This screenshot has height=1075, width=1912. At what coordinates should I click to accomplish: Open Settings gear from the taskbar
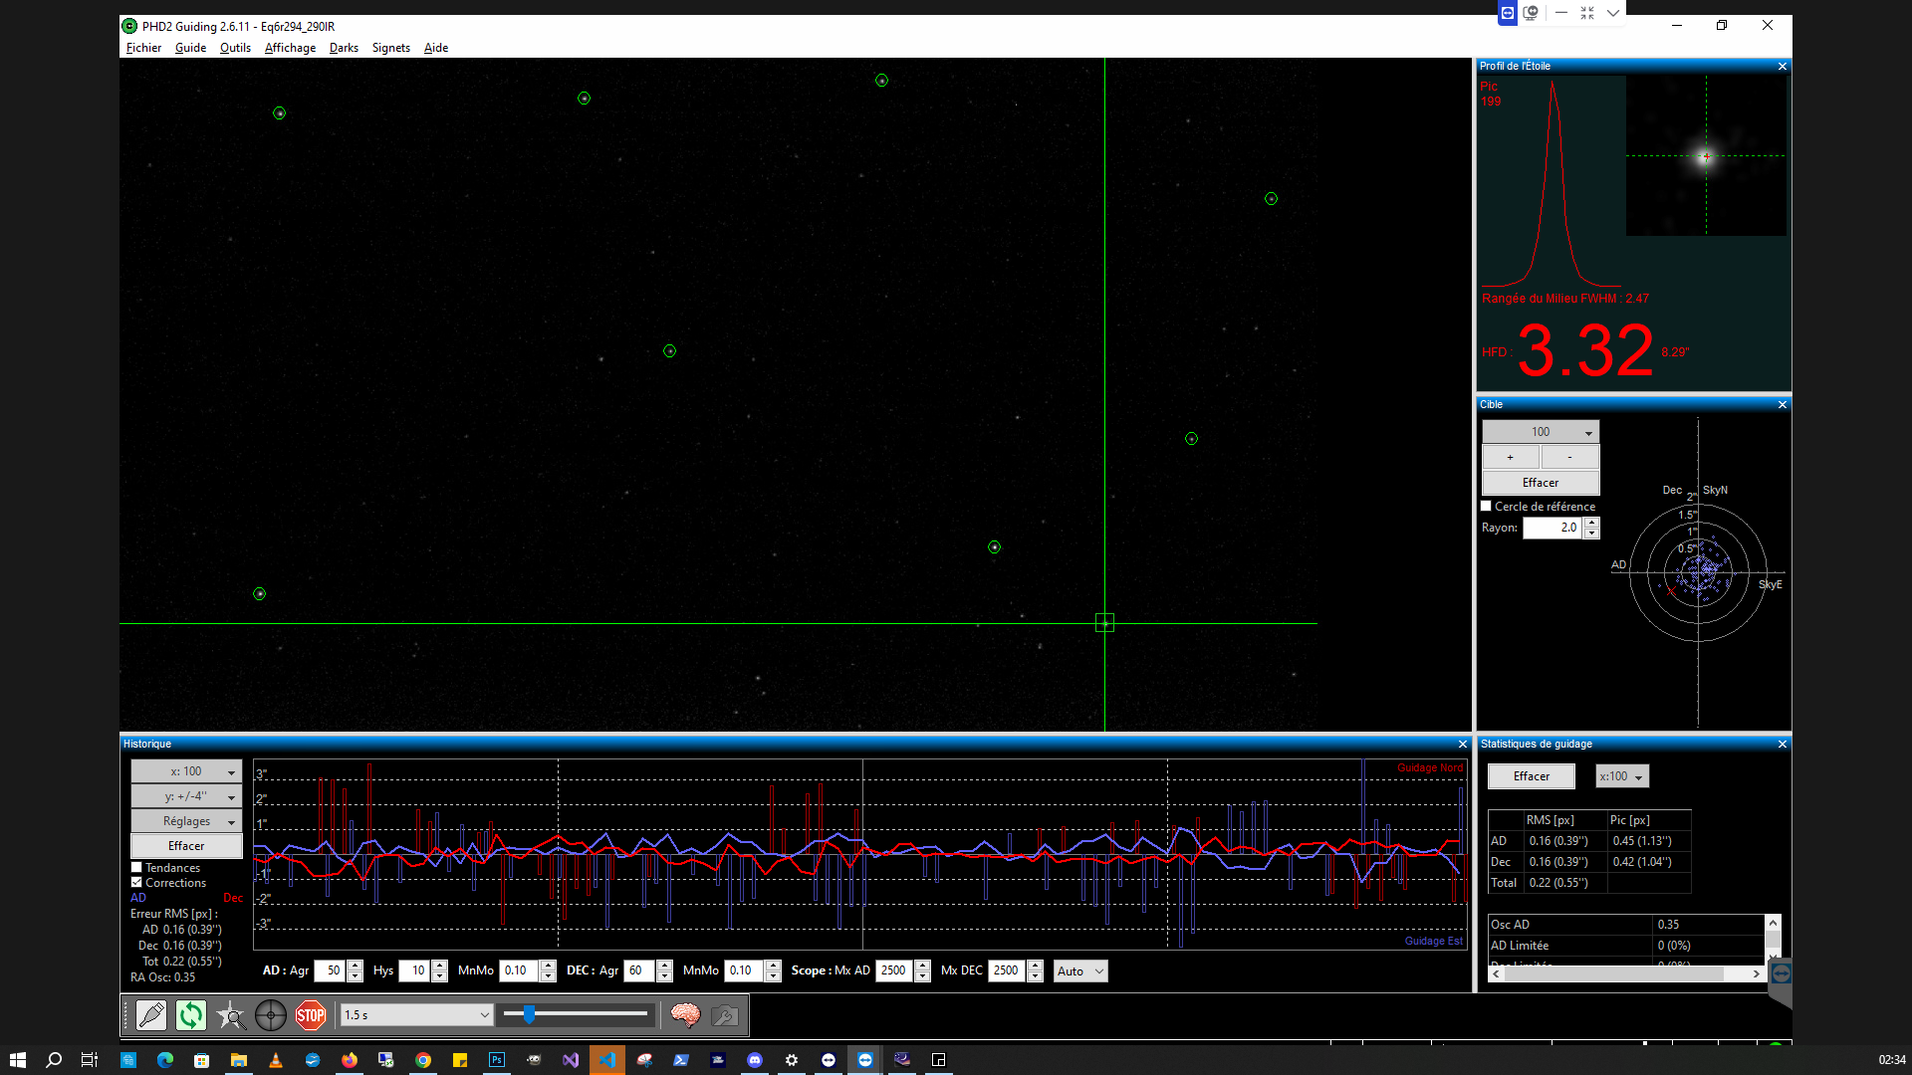pyautogui.click(x=792, y=1060)
